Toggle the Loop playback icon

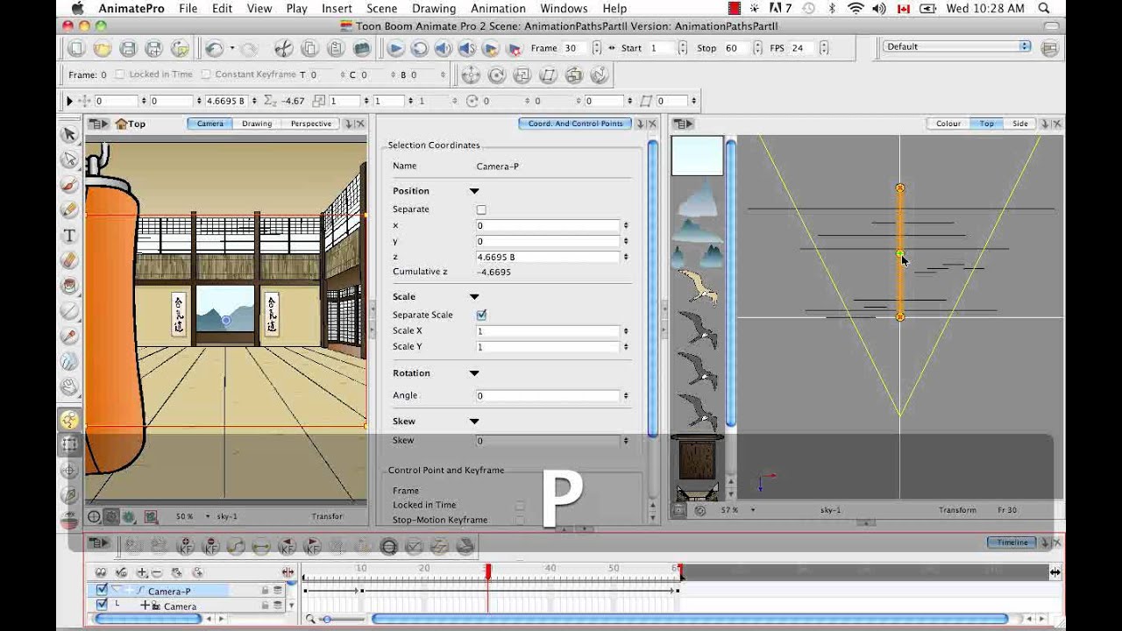click(419, 48)
